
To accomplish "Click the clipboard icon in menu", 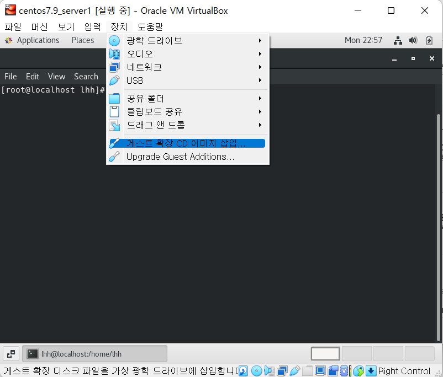I will (114, 112).
